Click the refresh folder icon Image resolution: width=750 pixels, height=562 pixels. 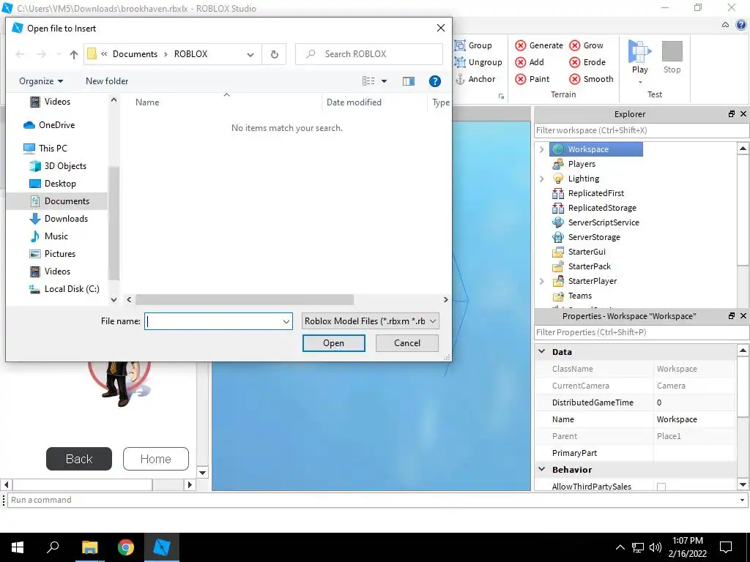(275, 54)
